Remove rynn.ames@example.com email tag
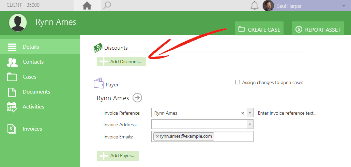The height and width of the screenshot is (167, 351). click(157, 136)
